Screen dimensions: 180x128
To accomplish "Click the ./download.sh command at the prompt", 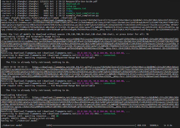I will coord(68,18).
